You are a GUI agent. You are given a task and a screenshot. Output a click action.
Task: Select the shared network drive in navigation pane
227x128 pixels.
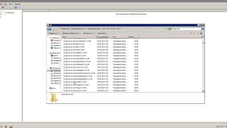point(56,76)
